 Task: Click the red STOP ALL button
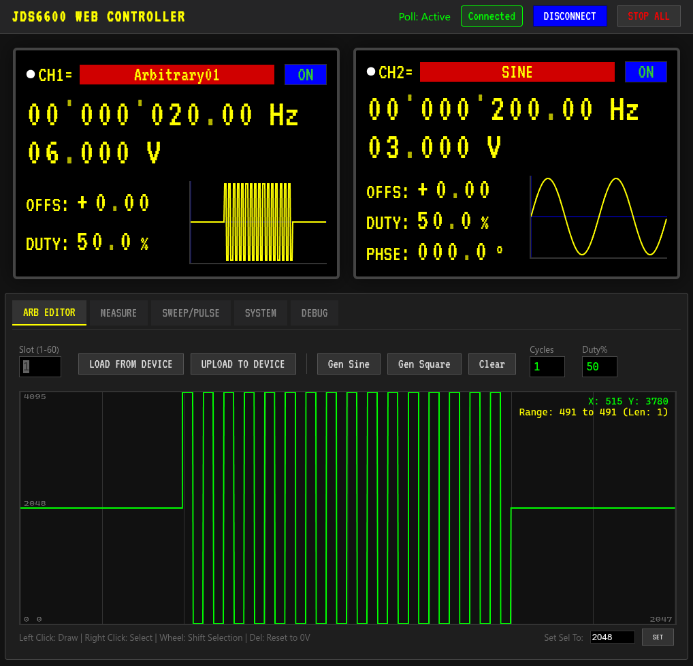(x=648, y=16)
